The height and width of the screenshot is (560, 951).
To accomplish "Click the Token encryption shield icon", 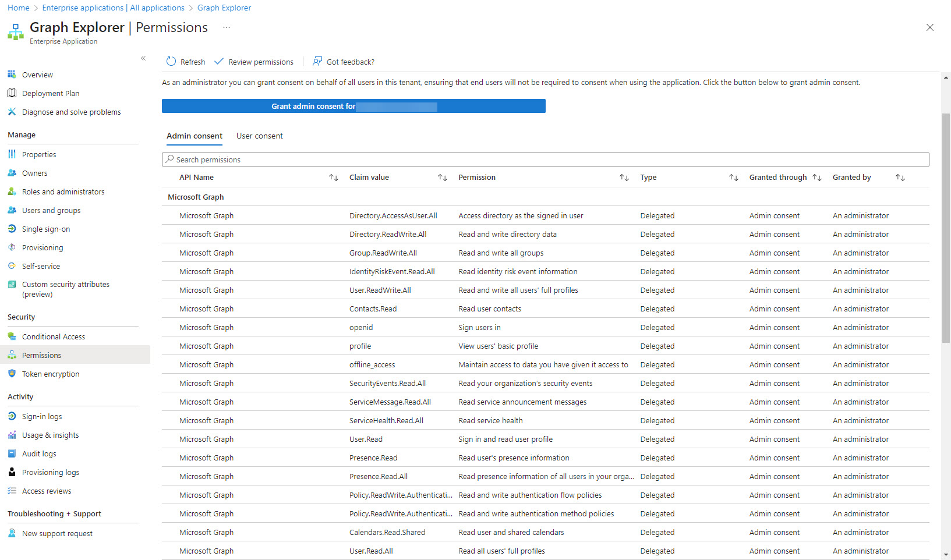I will [x=12, y=374].
